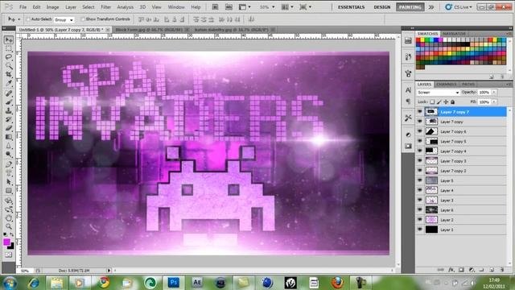Image resolution: width=515 pixels, height=290 pixels.
Task: Select the Gradient tool
Action: [9, 137]
